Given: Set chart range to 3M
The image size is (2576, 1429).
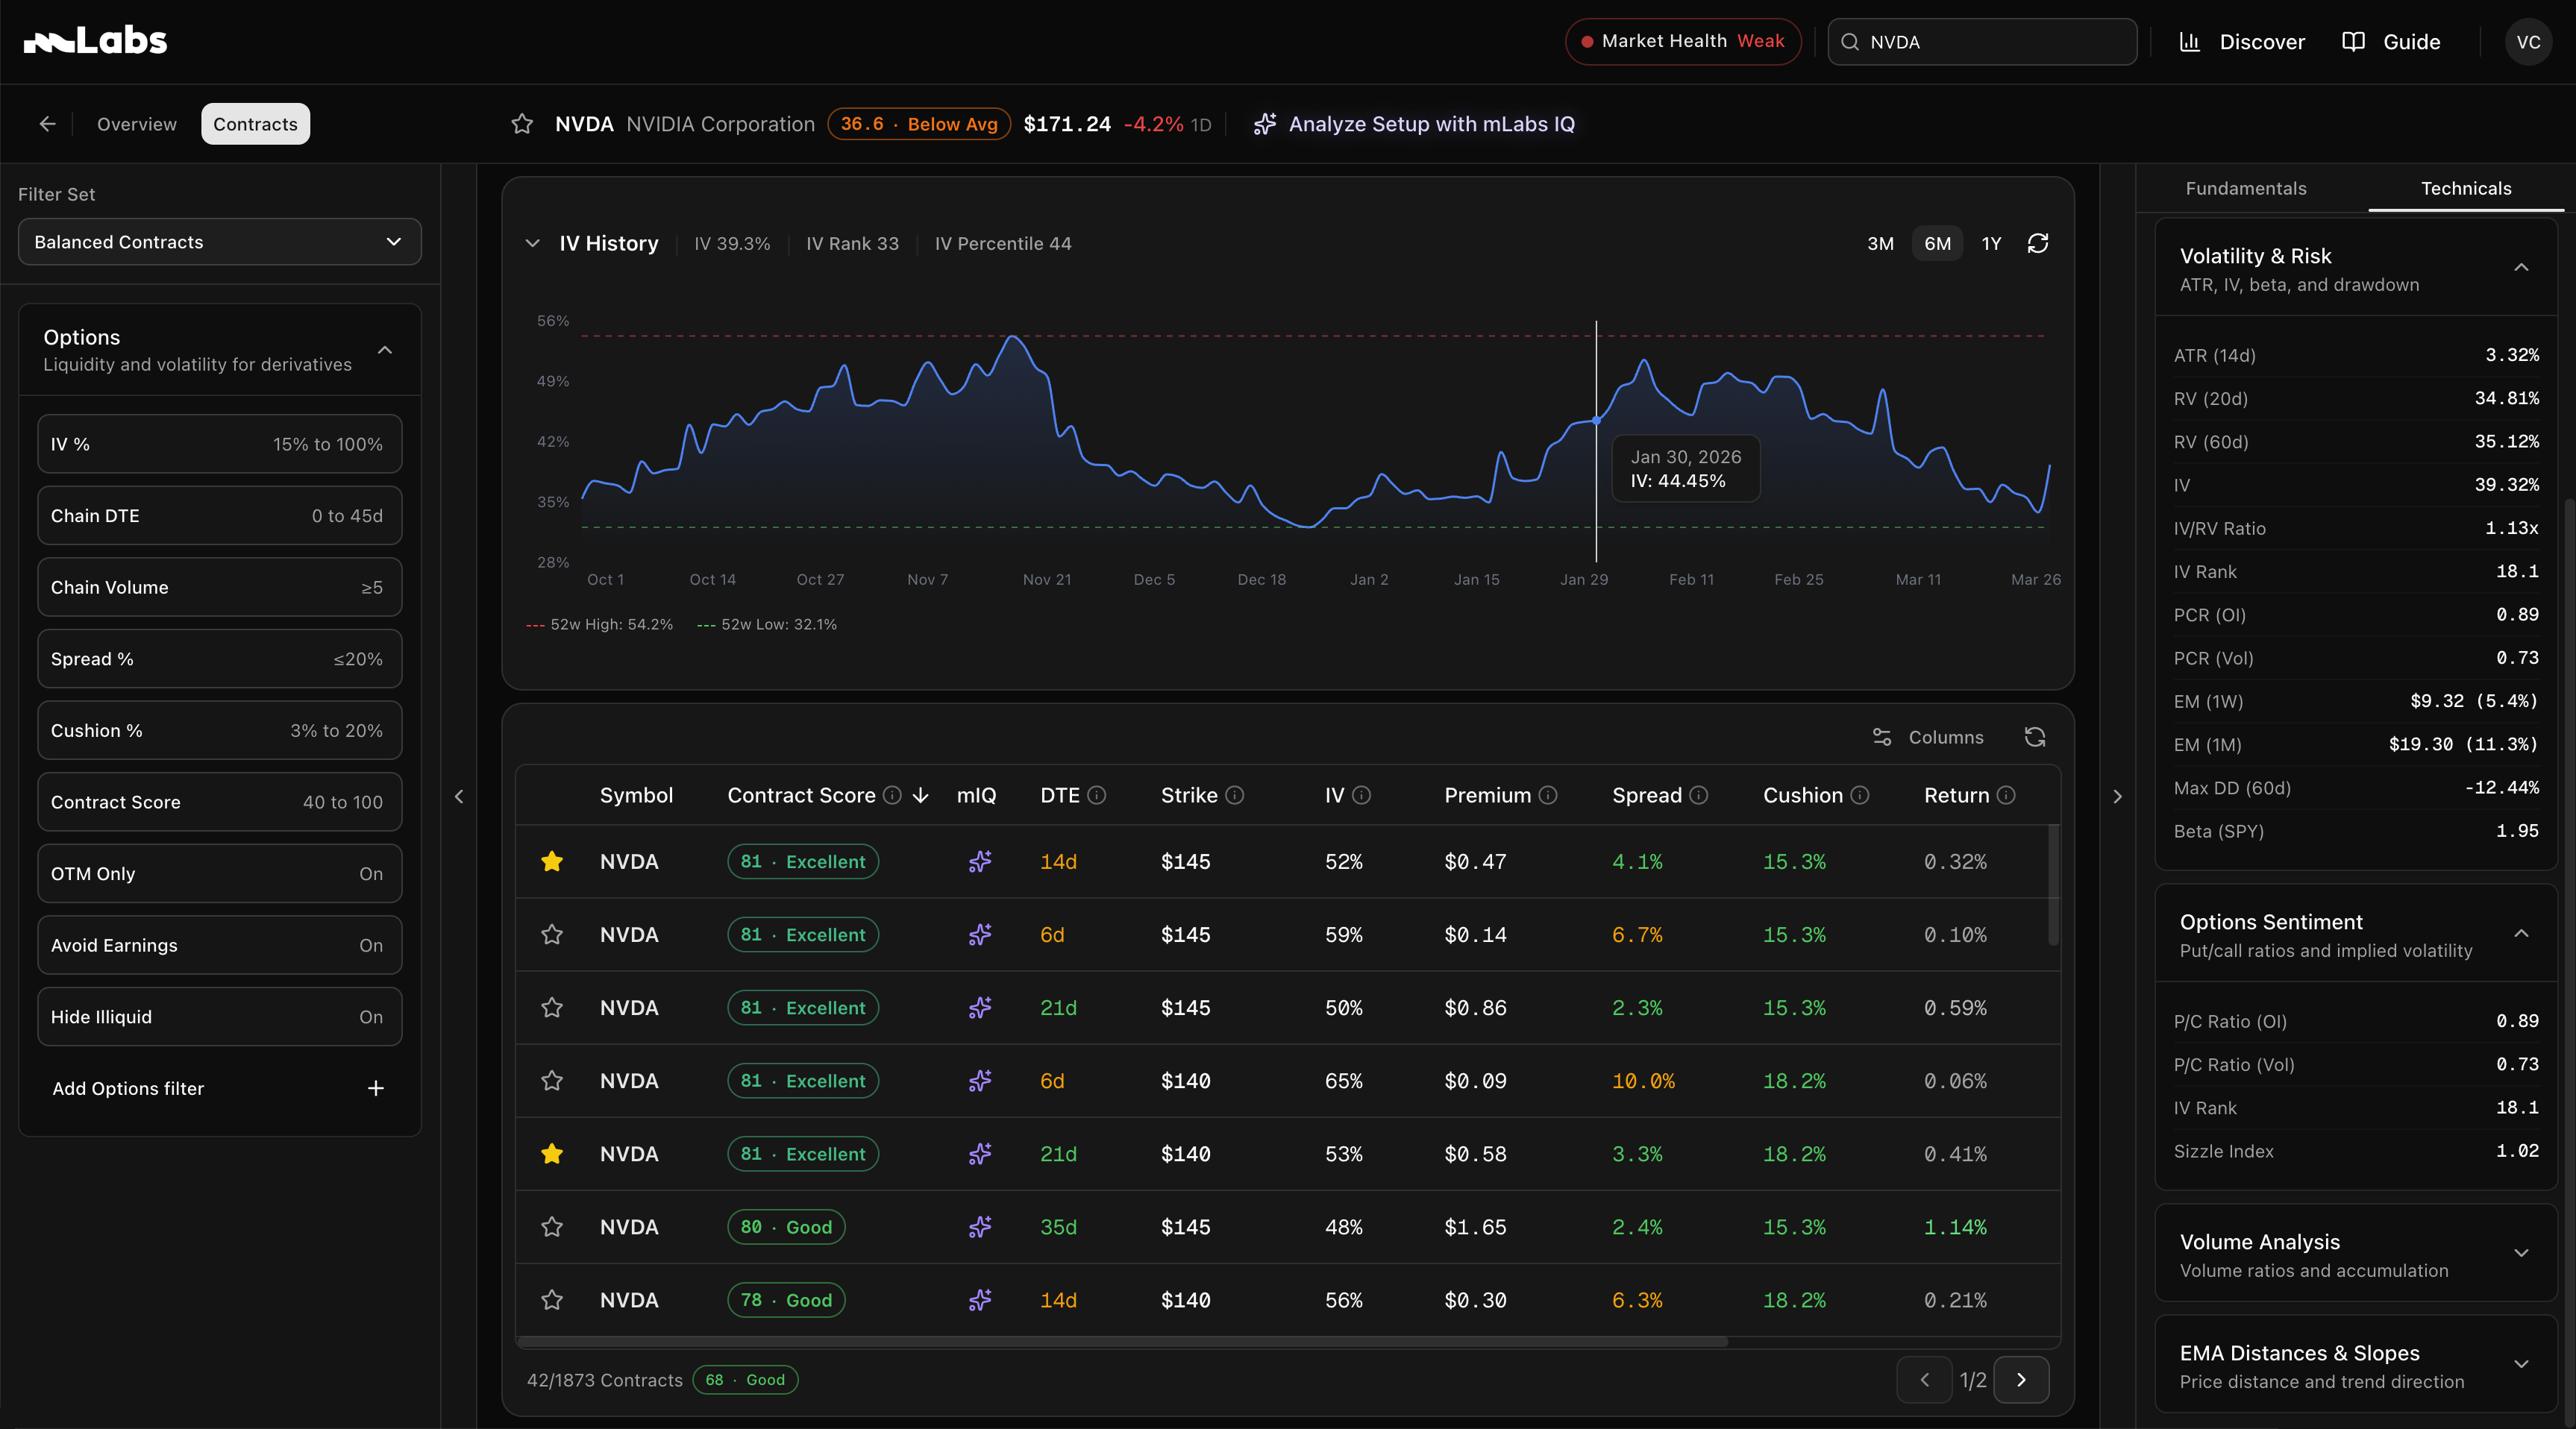Looking at the screenshot, I should tap(1880, 244).
